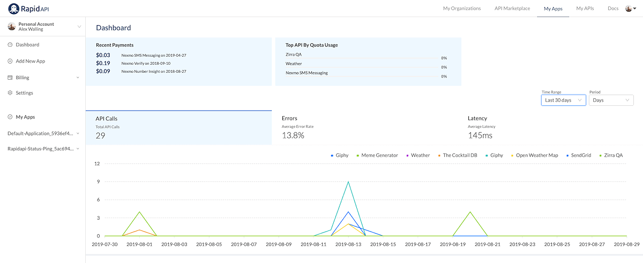
Task: Open the API Marketplace tab
Action: [x=512, y=9]
